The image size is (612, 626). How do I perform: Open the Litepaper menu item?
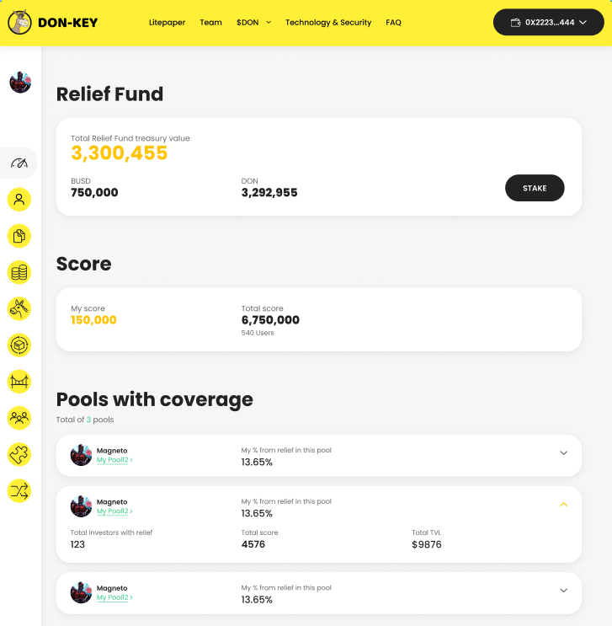pos(167,23)
